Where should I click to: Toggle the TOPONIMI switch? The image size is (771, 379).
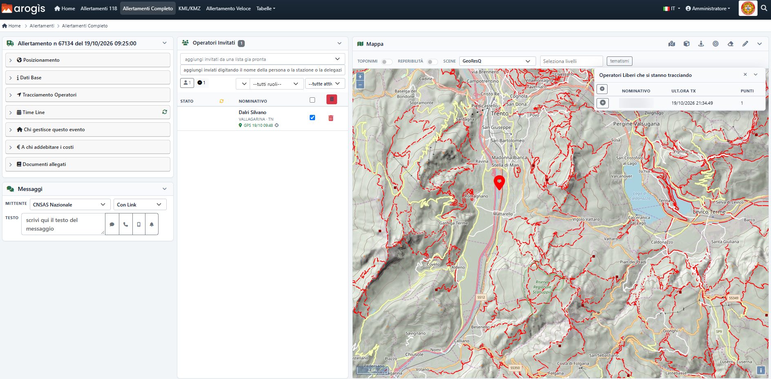point(387,62)
